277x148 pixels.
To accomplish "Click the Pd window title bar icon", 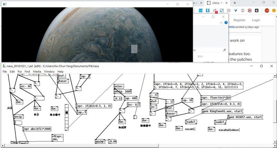I will click(x=4, y=66).
